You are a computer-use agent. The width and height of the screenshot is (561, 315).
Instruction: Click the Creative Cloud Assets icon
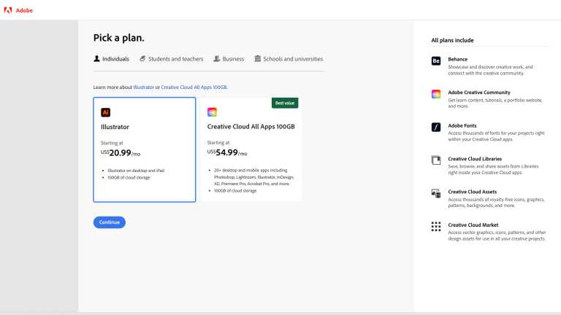pyautogui.click(x=436, y=193)
